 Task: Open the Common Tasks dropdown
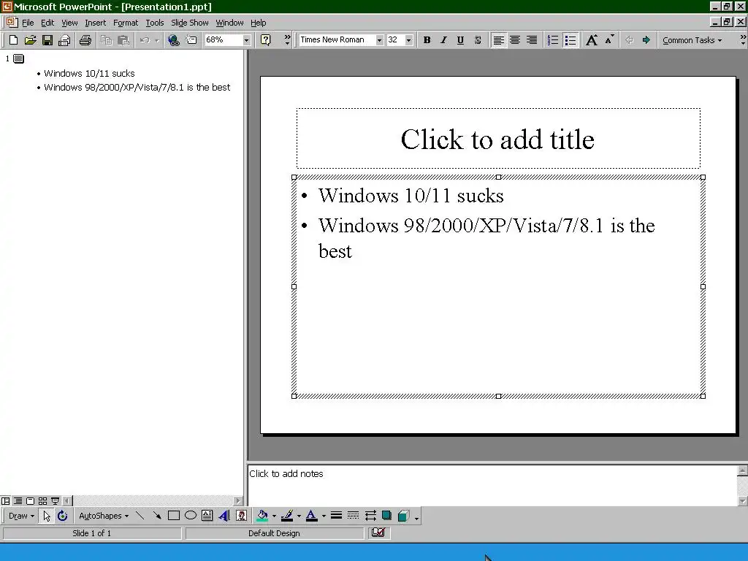[x=692, y=40]
